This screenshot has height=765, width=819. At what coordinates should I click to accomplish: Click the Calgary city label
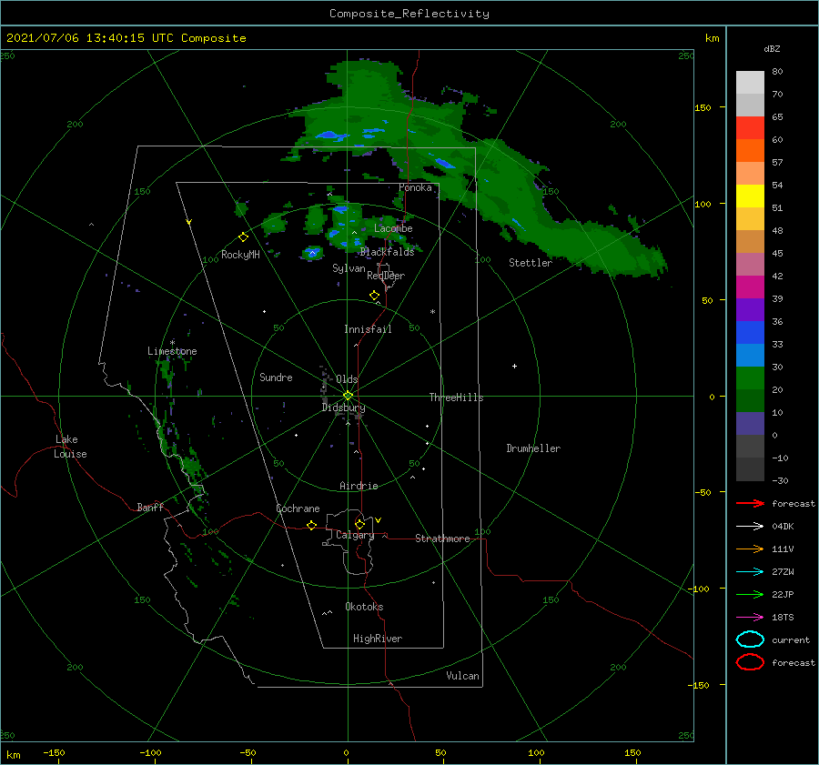(x=355, y=535)
